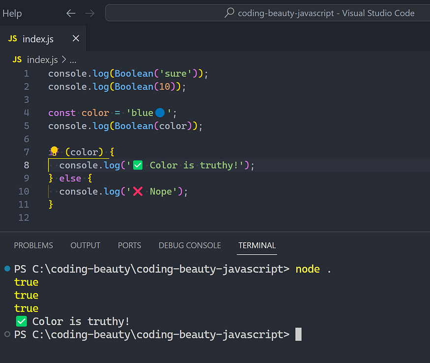The image size is (430, 363).
Task: Click the JS icon in the breadcrumb
Action: (x=17, y=59)
